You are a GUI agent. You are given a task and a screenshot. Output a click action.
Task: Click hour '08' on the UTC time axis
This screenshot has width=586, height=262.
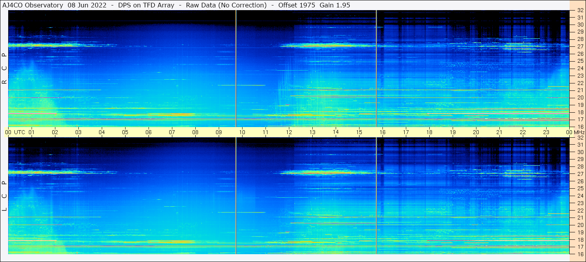tap(195, 132)
